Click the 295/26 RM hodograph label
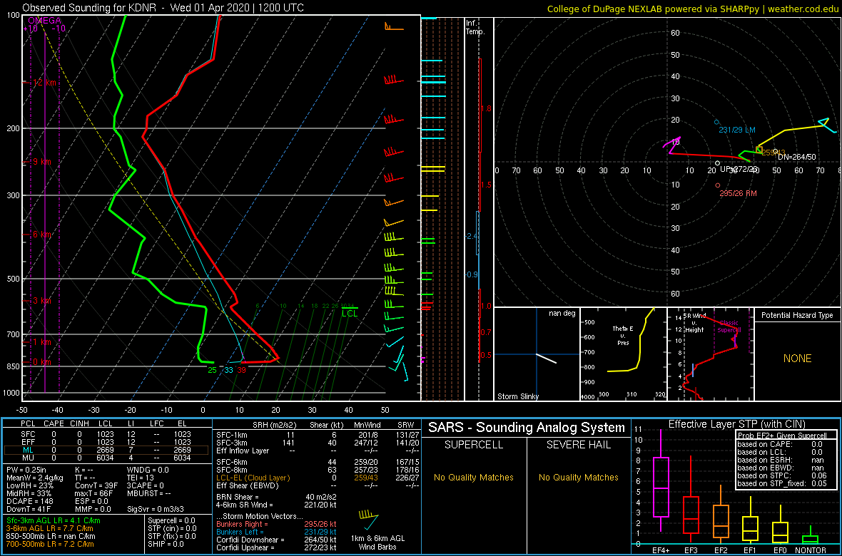 pos(739,193)
